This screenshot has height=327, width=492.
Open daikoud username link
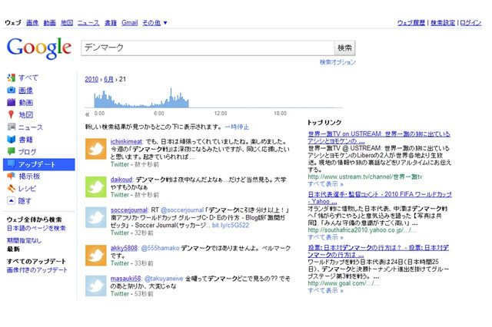(x=121, y=180)
